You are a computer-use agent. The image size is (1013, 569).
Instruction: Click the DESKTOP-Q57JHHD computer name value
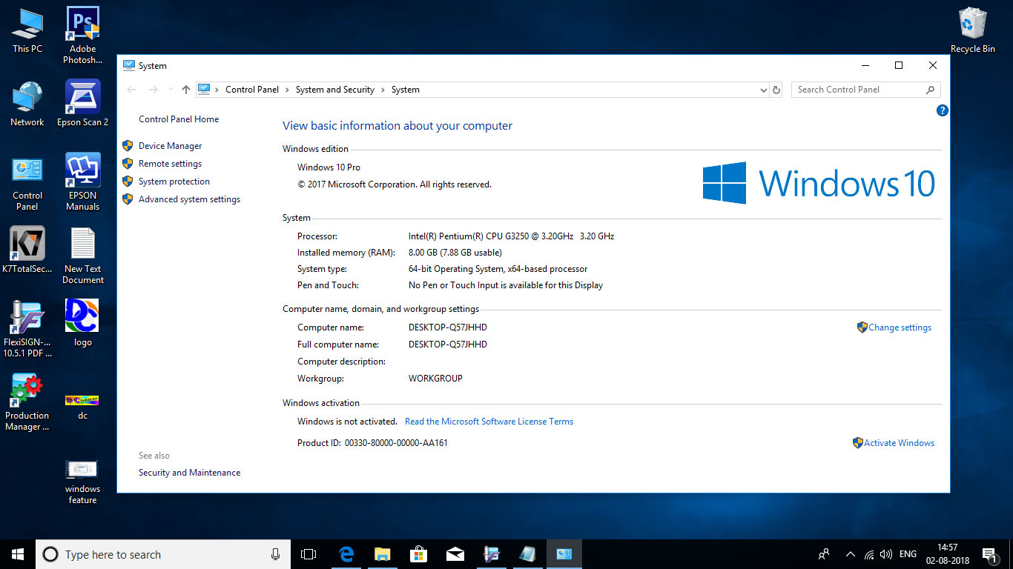click(x=448, y=327)
